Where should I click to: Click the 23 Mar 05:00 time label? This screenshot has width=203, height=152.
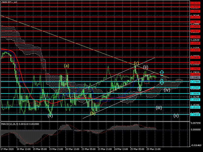(89, 149)
